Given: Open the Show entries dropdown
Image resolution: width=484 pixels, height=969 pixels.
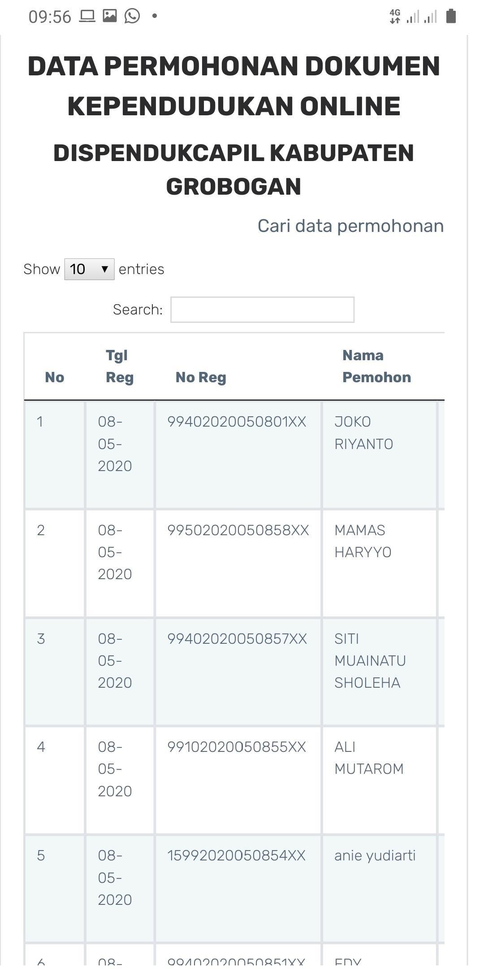Looking at the screenshot, I should point(89,269).
